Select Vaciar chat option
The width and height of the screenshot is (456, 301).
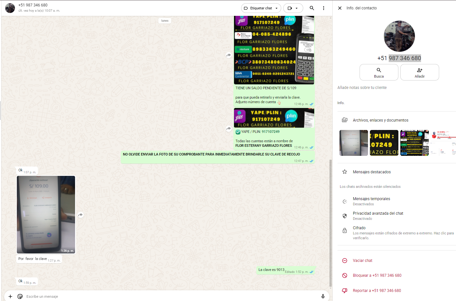[x=362, y=261]
